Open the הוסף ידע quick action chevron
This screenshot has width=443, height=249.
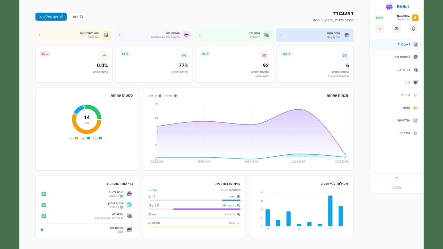point(200,35)
